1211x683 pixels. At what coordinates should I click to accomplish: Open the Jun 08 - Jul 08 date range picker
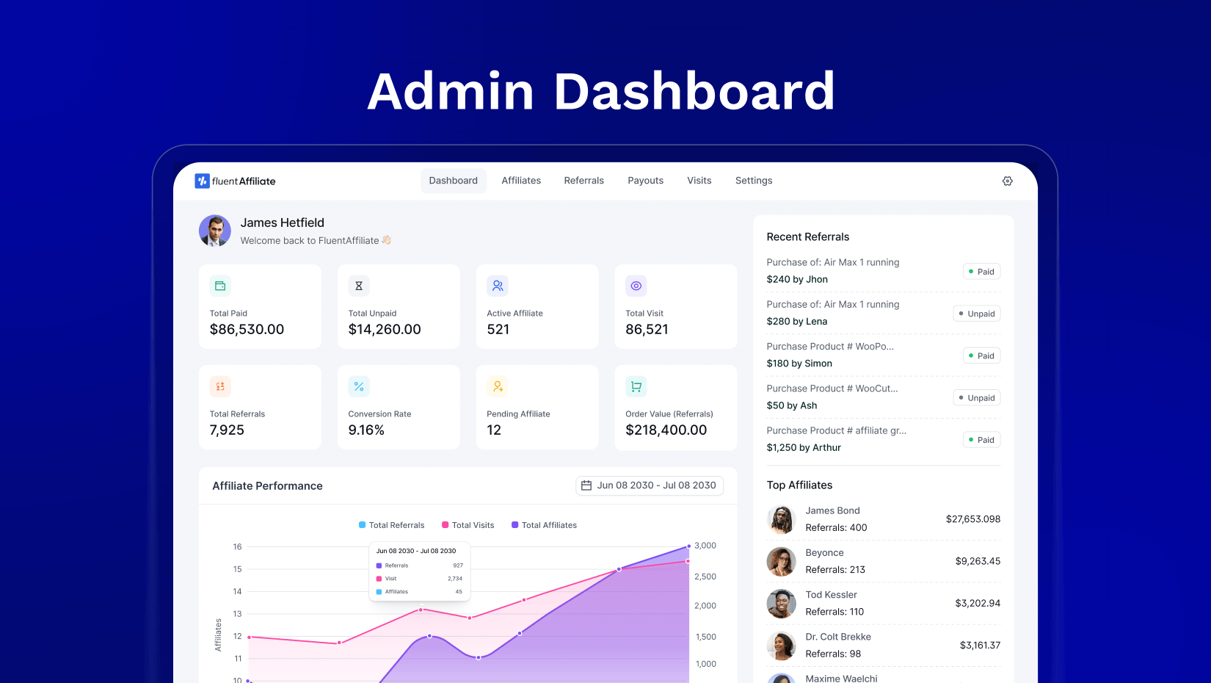649,485
